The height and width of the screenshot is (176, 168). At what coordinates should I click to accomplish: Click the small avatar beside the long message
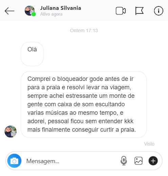tap(10, 131)
